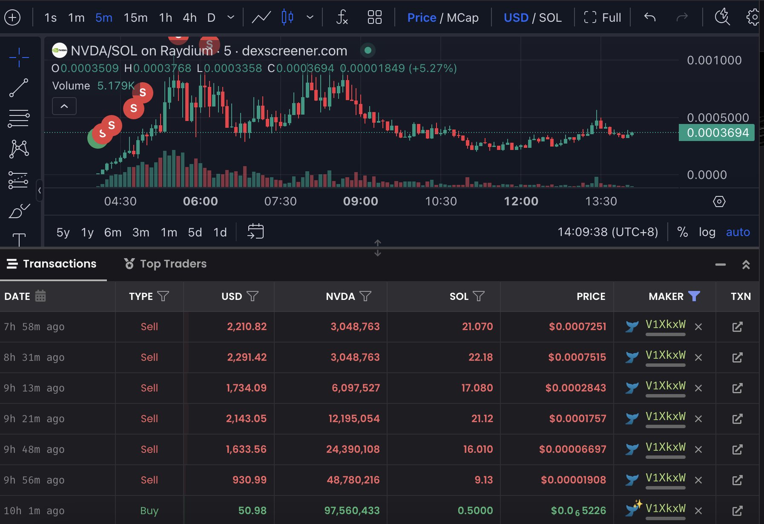This screenshot has width=764, height=524.
Task: Show prices in USD
Action: click(x=516, y=17)
